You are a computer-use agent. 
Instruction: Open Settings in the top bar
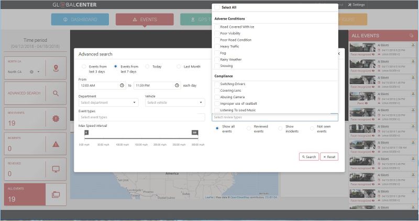(356, 5)
